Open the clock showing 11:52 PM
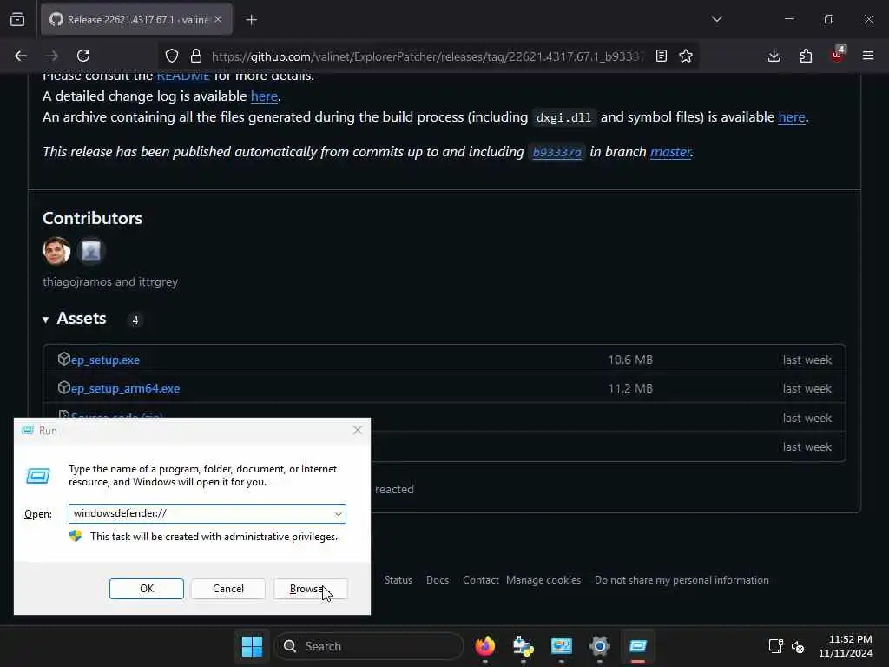The height and width of the screenshot is (667, 889). coord(846,646)
